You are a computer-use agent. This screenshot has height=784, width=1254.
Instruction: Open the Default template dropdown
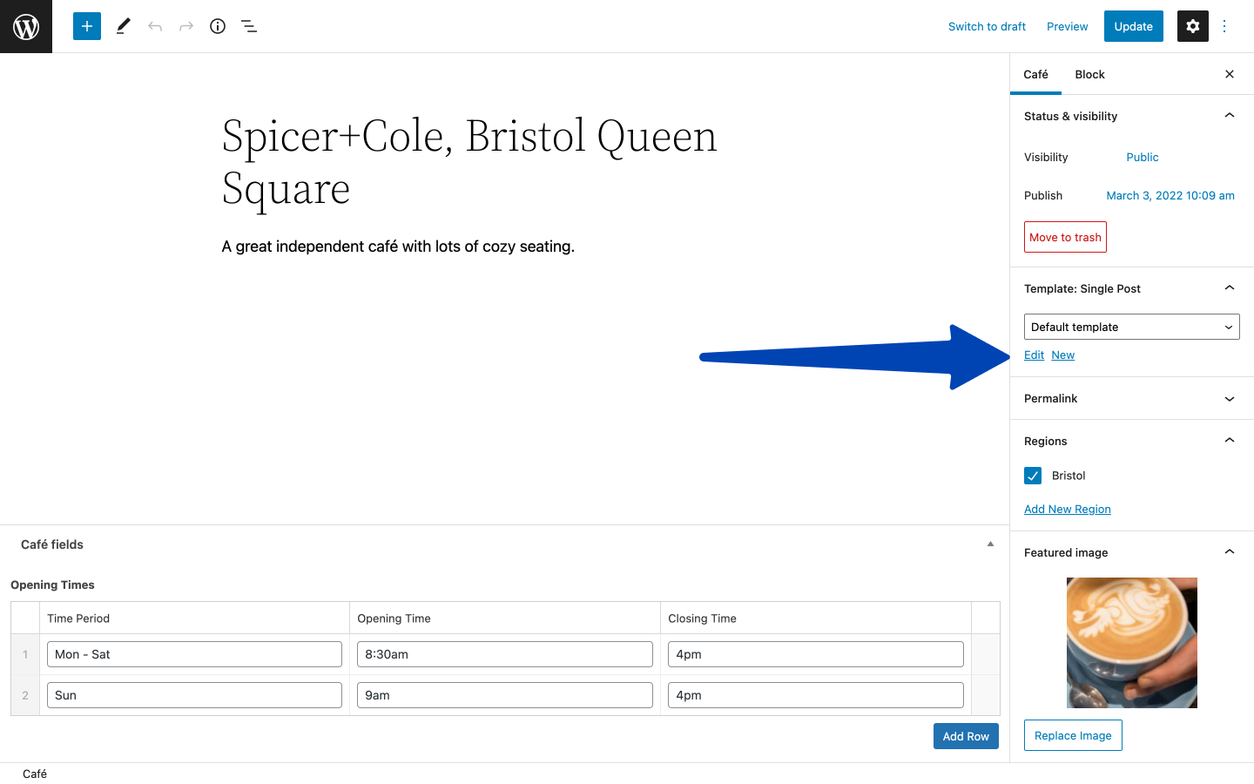[1132, 327]
